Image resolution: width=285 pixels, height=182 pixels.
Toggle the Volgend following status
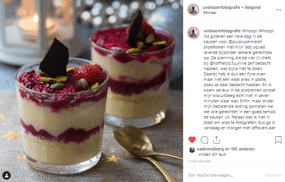[x=252, y=7]
